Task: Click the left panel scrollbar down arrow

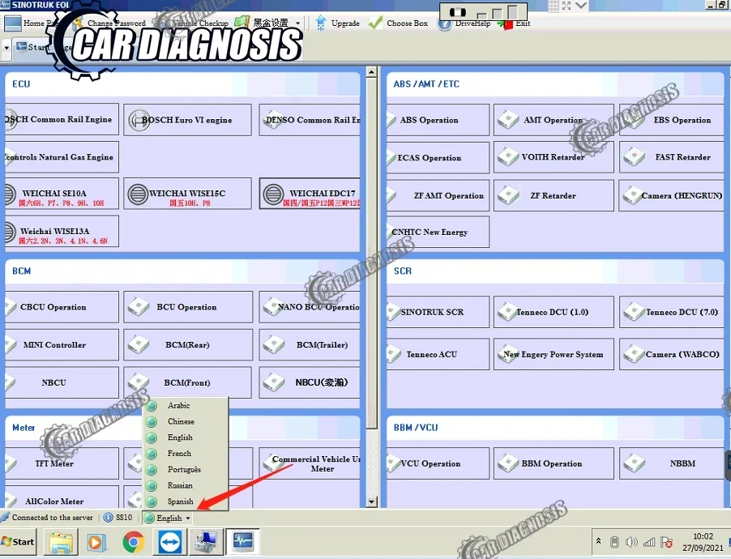Action: coord(371,502)
